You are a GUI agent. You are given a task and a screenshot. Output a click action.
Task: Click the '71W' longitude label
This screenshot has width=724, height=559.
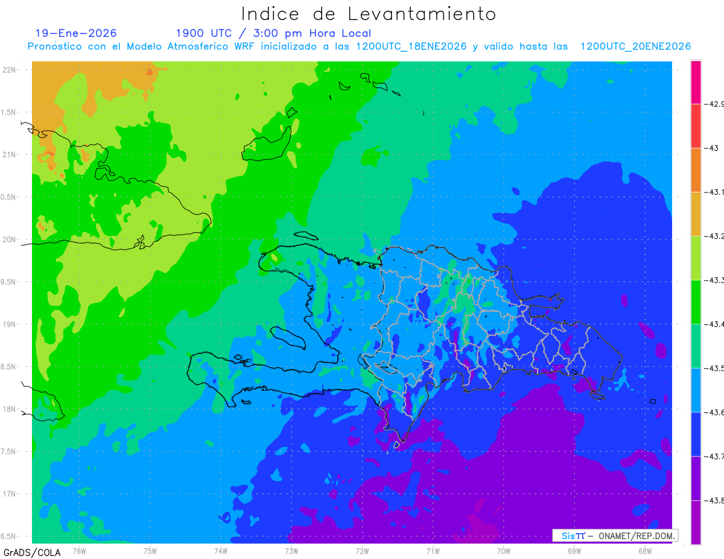(x=433, y=551)
